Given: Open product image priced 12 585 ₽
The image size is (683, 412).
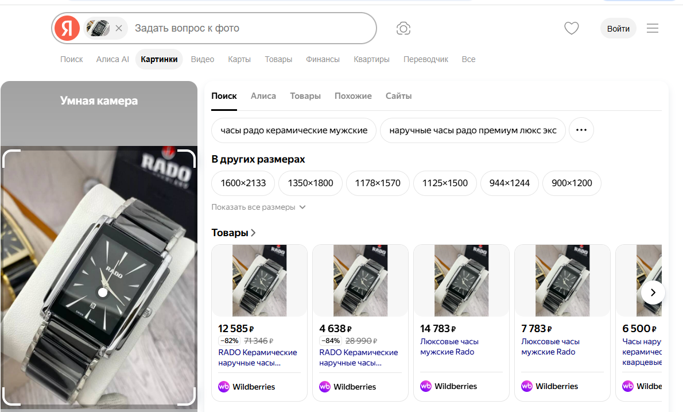Looking at the screenshot, I should tap(259, 280).
